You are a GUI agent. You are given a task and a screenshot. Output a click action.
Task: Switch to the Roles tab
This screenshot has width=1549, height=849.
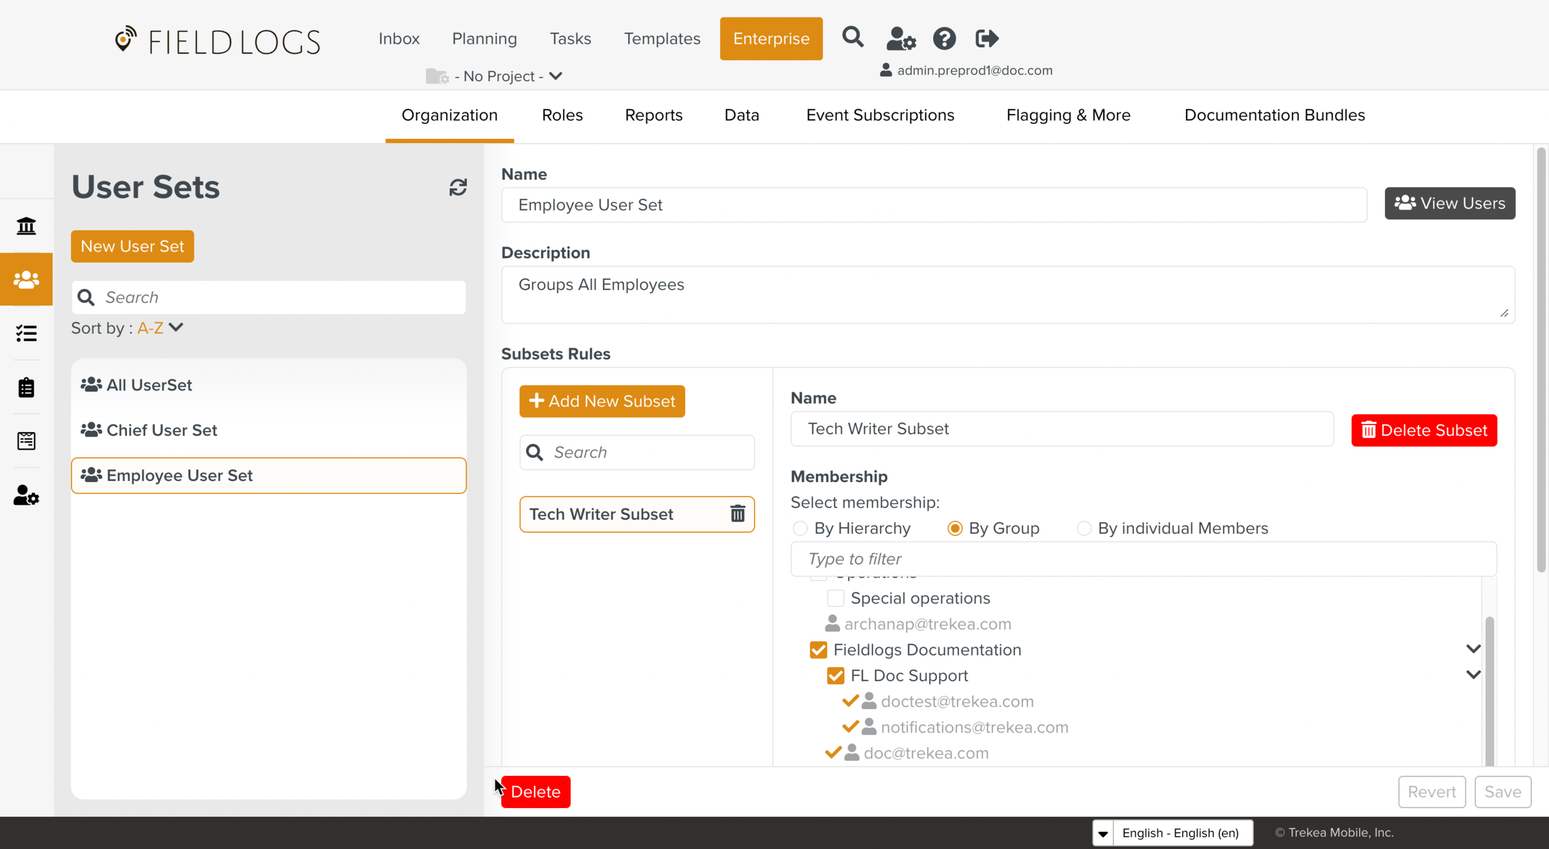[562, 115]
